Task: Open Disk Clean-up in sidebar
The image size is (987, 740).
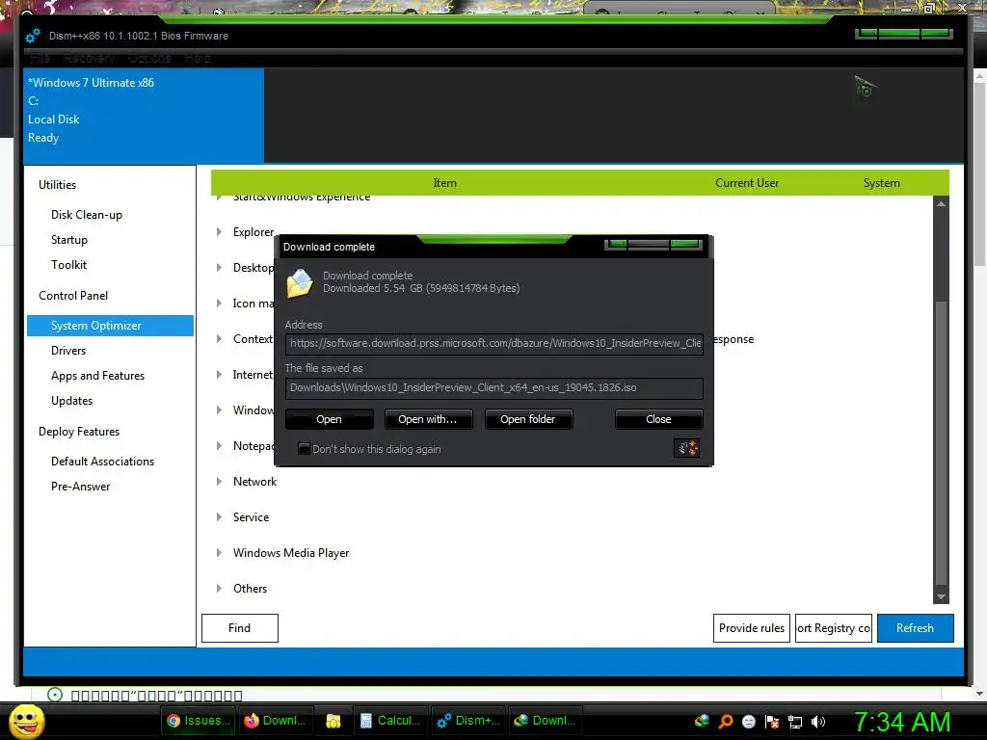Action: (86, 215)
